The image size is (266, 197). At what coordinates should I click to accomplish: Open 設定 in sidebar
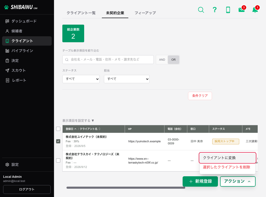pyautogui.click(x=27, y=165)
